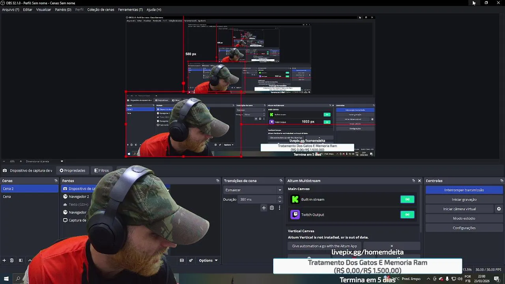
Task: Open the Options dropdown in Fontes dock
Action: point(208,260)
